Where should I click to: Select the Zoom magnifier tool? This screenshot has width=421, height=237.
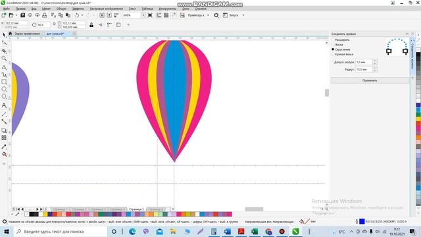[4, 59]
